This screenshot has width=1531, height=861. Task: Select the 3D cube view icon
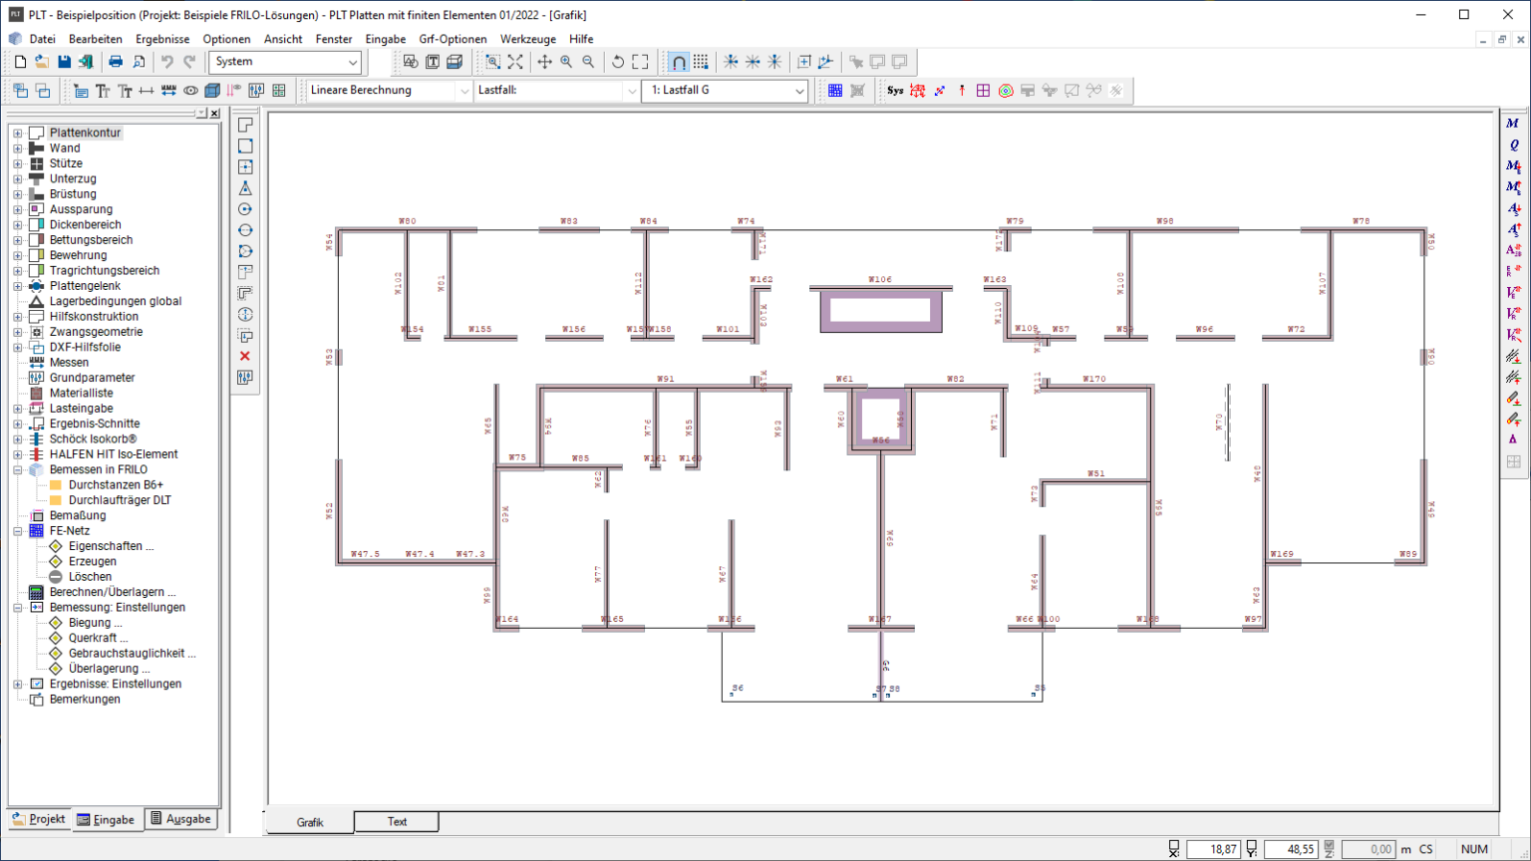point(212,91)
